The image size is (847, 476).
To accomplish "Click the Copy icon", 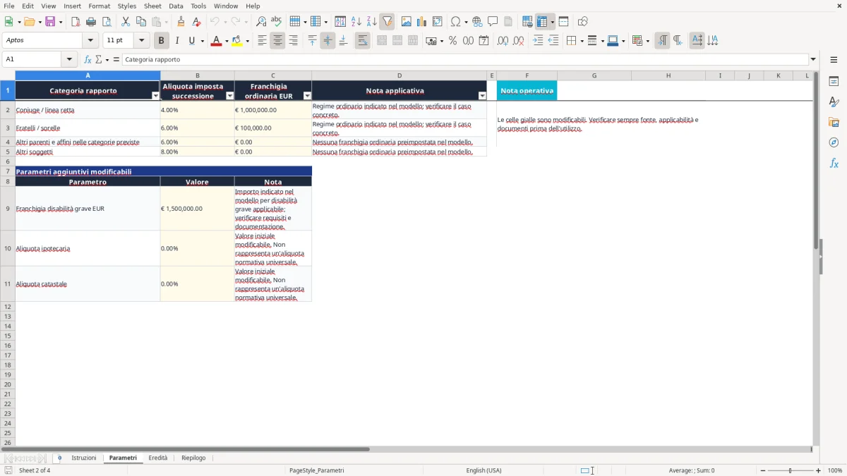I will [141, 22].
